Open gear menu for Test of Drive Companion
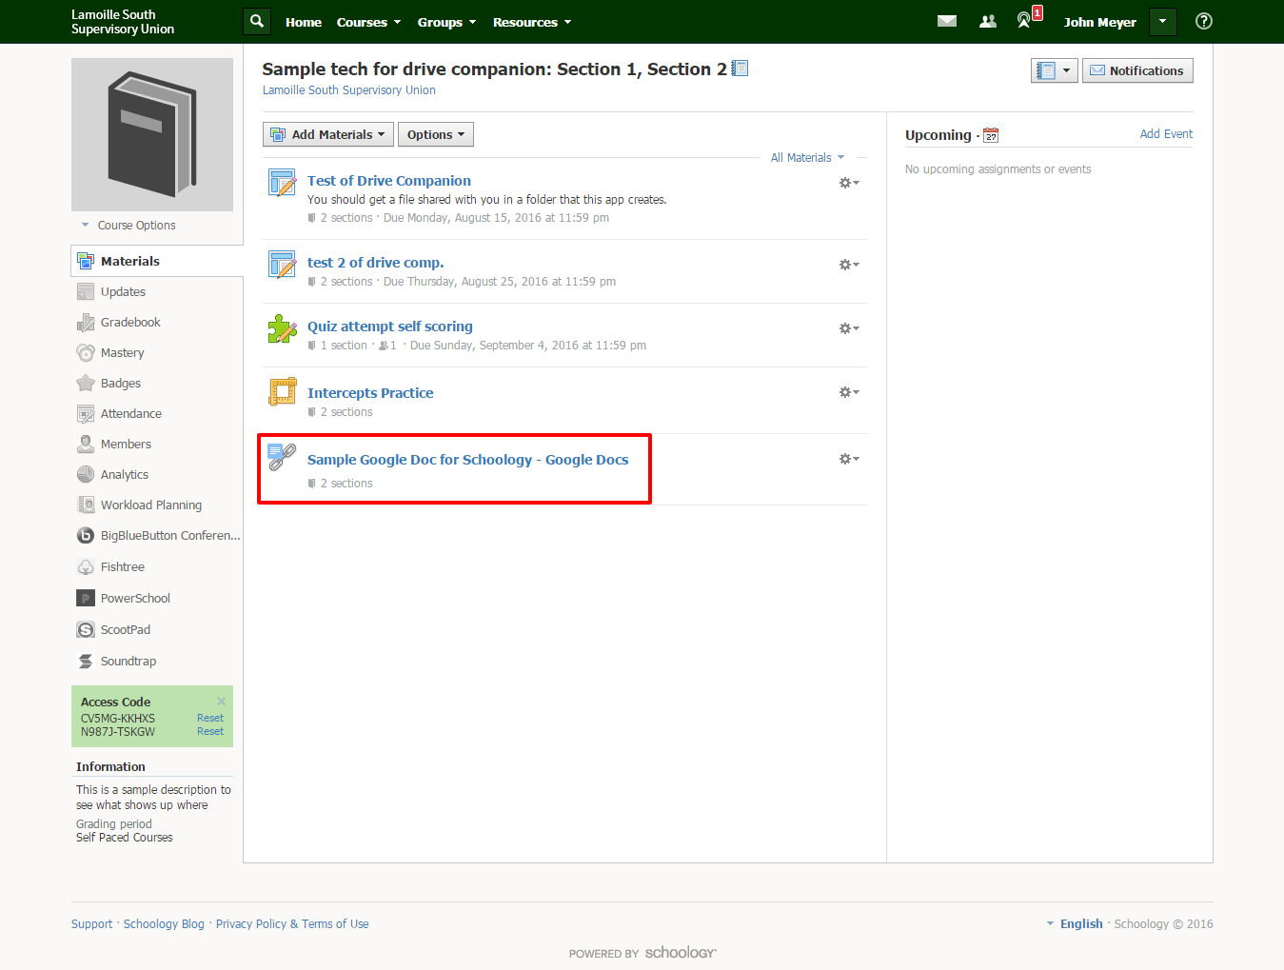Viewport: 1284px width, 970px height. (x=849, y=183)
